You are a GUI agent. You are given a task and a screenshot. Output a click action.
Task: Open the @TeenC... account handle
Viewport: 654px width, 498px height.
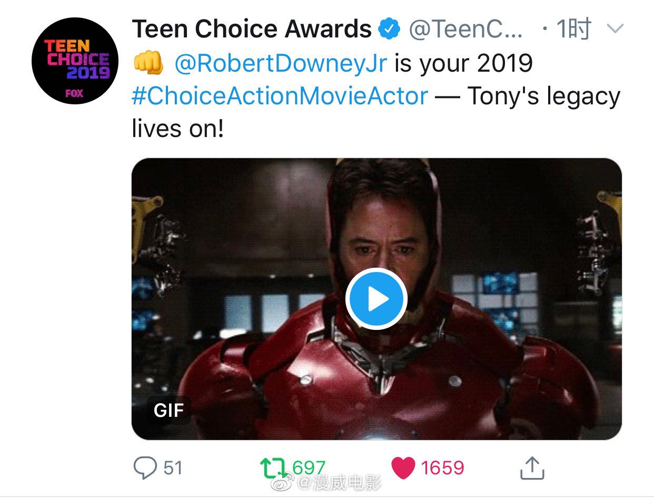point(466,30)
